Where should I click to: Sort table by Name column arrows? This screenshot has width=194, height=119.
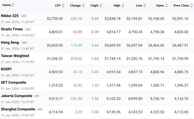pyautogui.click(x=13, y=5)
